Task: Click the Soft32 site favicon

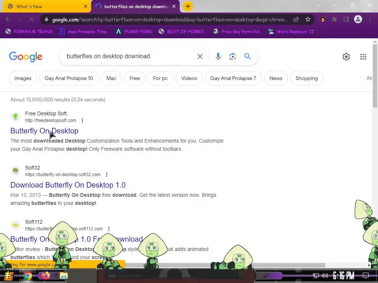Action: point(16,171)
